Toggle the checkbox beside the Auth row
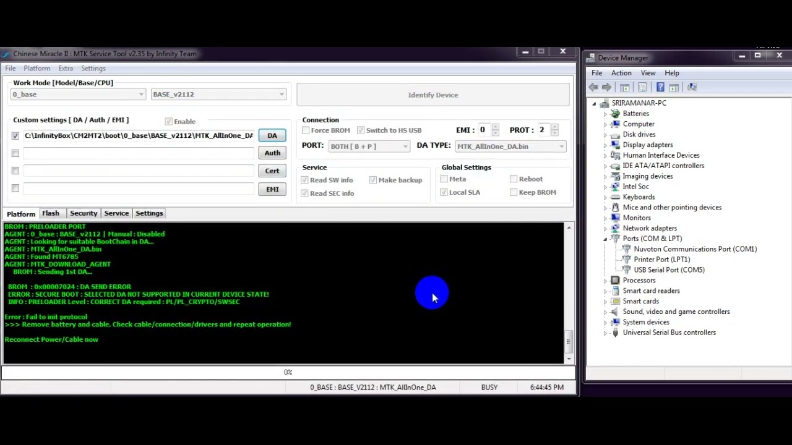792x445 pixels. pos(15,153)
